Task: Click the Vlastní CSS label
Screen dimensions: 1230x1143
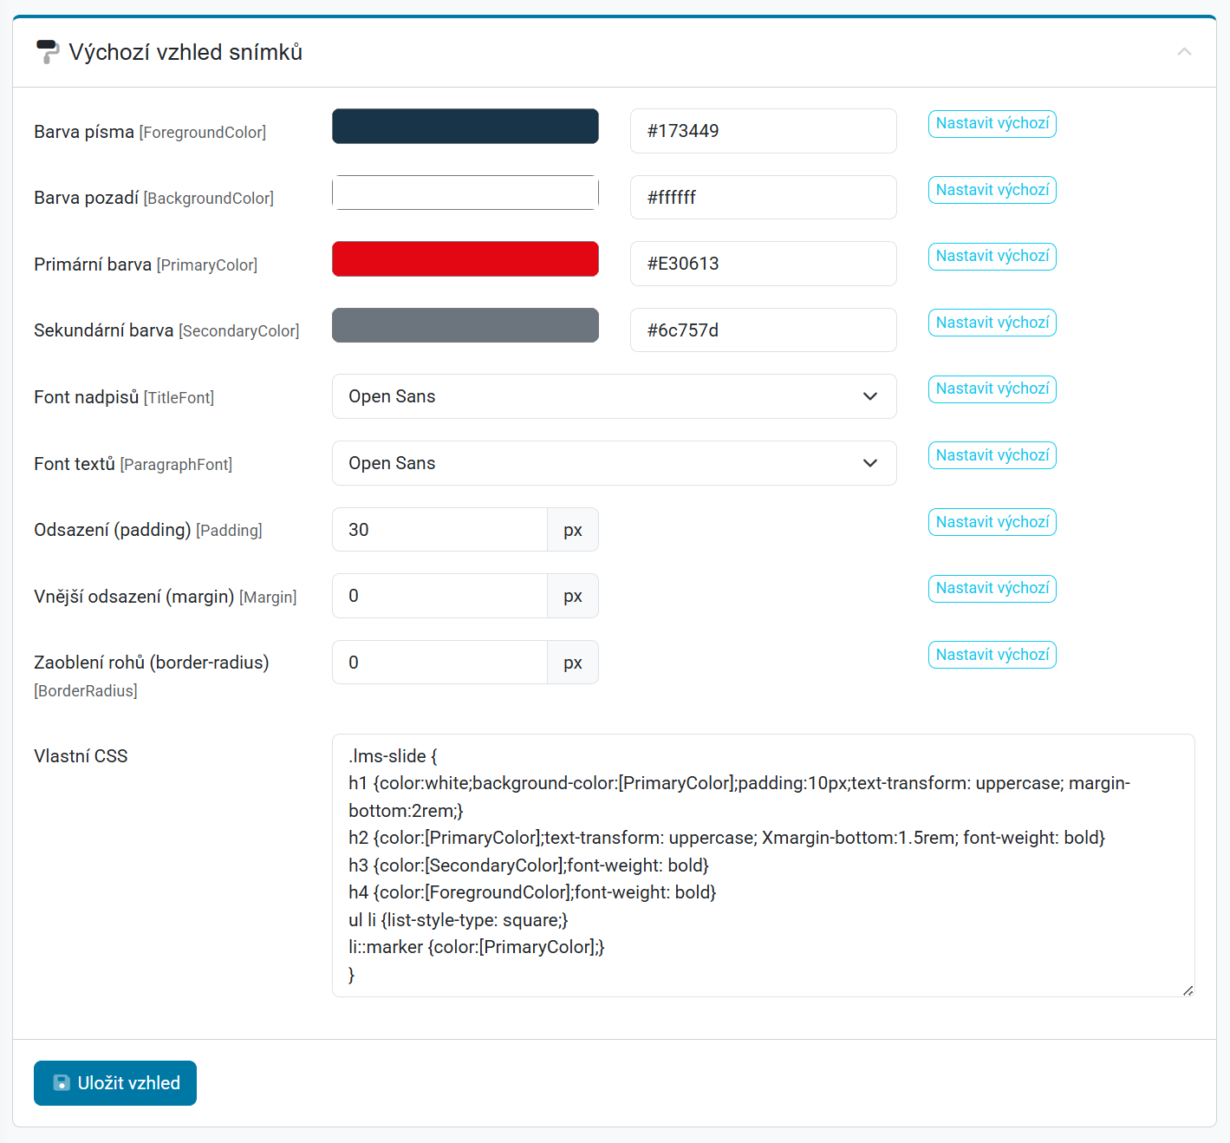Action: pyautogui.click(x=81, y=756)
